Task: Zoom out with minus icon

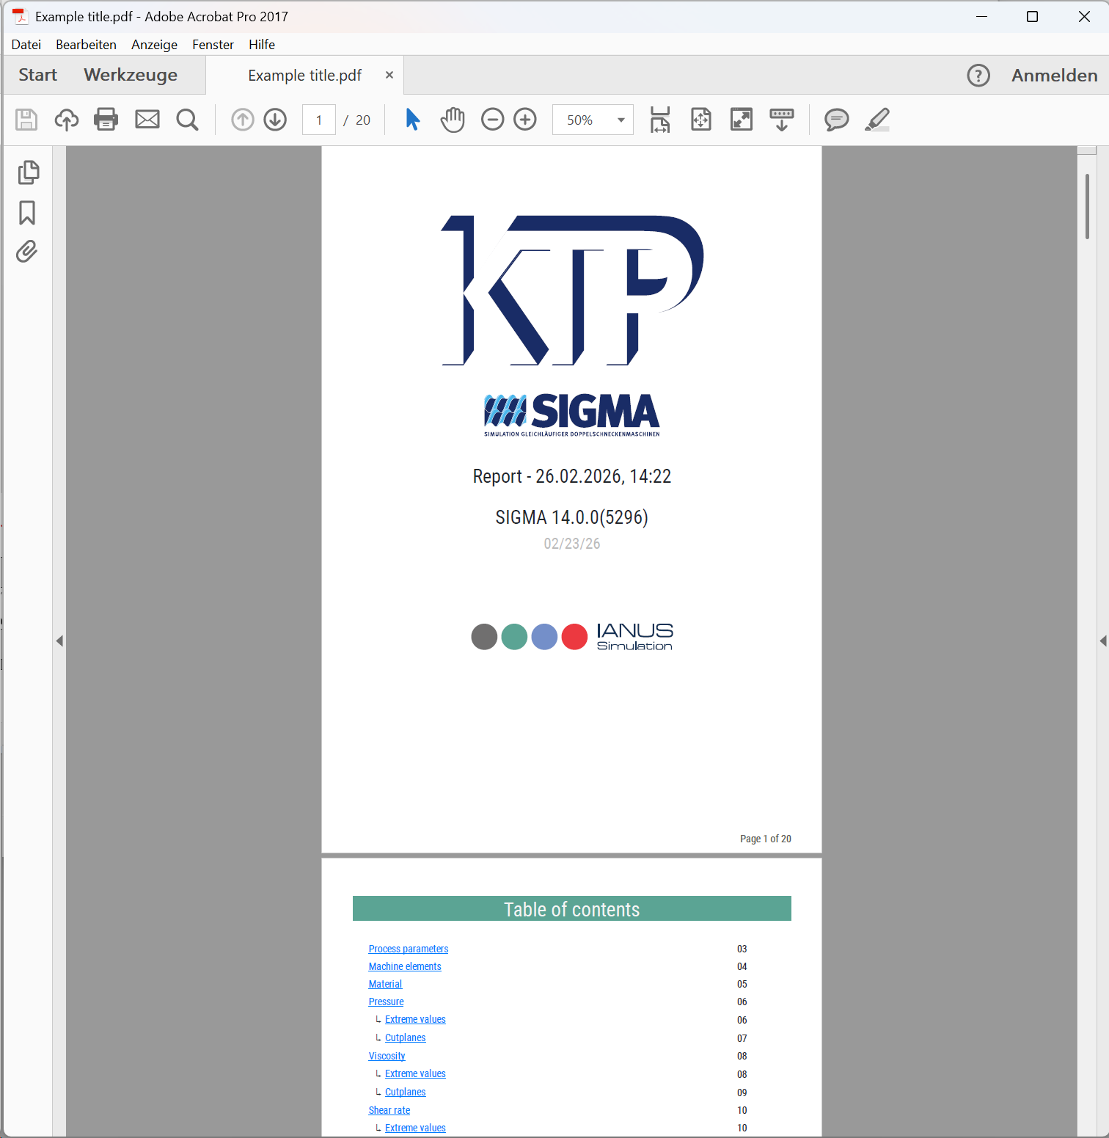Action: pos(493,120)
